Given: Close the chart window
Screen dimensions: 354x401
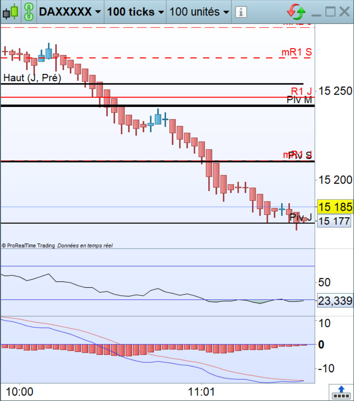Looking at the screenshot, I should 344,12.
